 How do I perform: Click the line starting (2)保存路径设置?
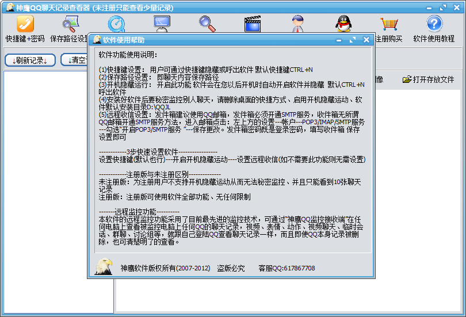point(159,77)
